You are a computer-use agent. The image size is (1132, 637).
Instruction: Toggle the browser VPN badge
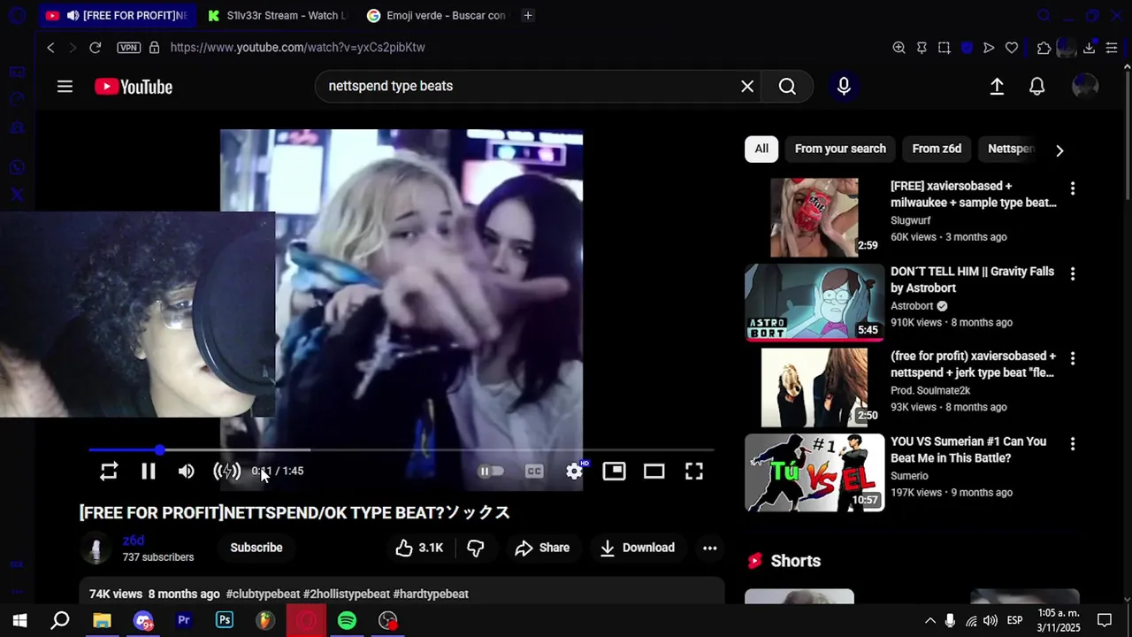[129, 48]
